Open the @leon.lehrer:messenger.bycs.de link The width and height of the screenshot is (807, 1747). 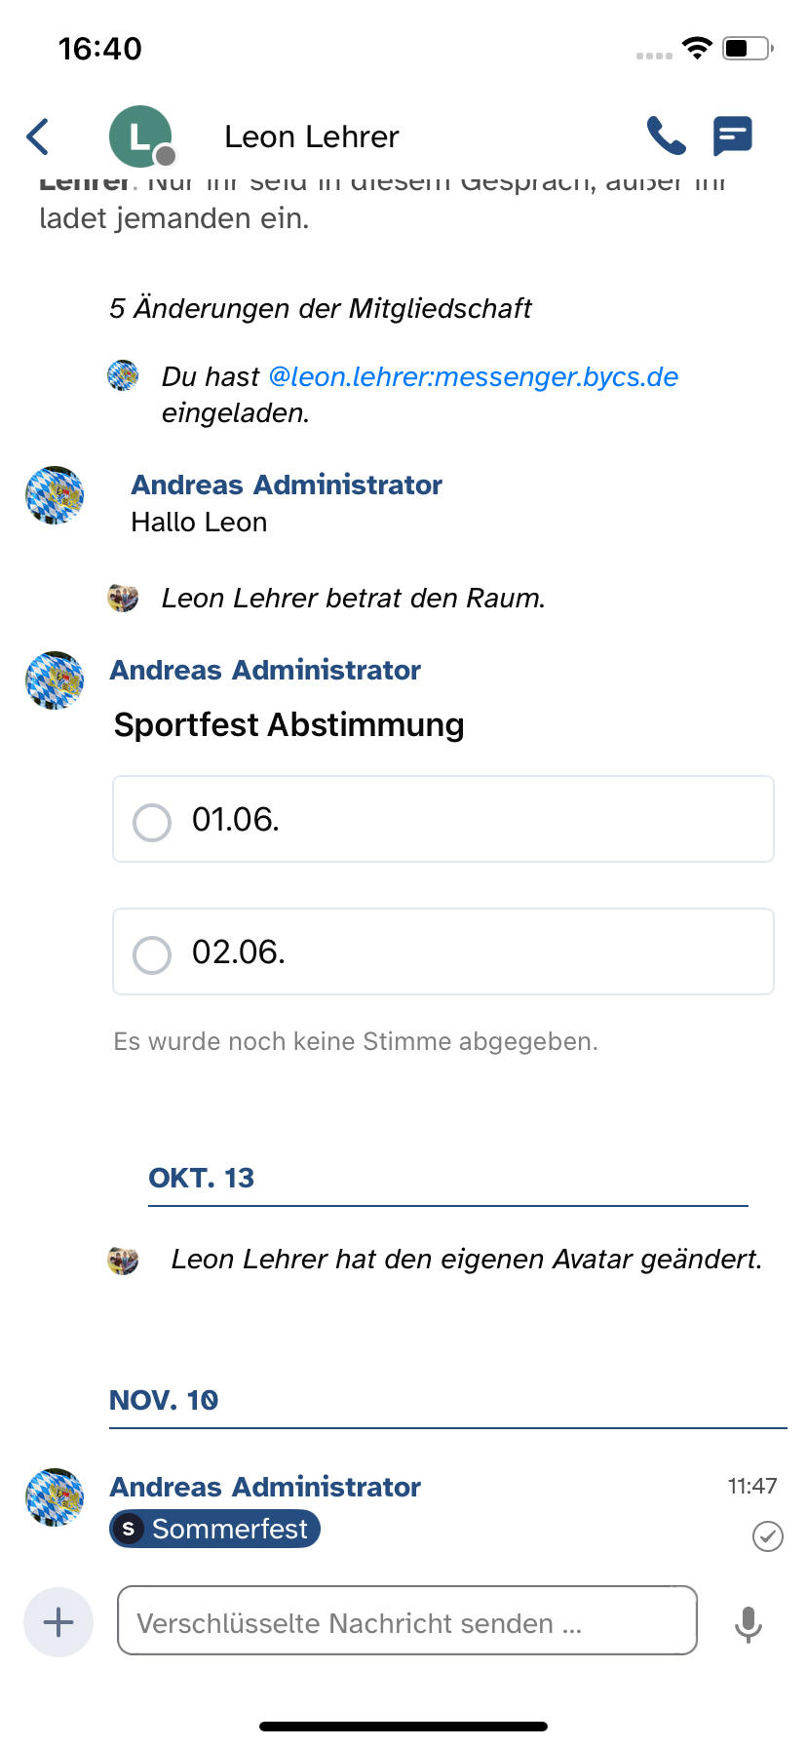click(473, 377)
